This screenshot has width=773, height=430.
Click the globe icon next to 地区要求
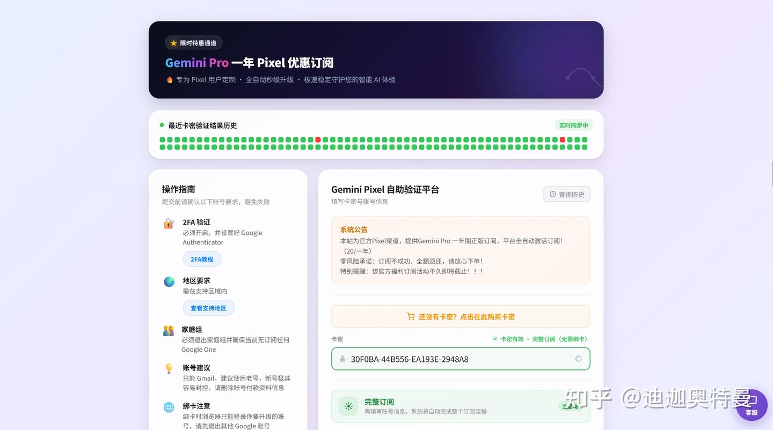(x=169, y=281)
